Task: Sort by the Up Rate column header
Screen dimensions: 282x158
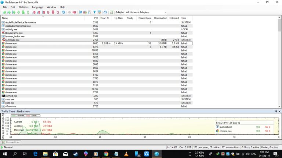Action: coord(118,18)
